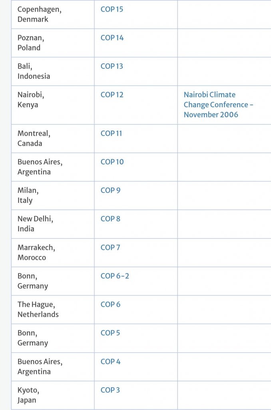Open the COP 8 link
The height and width of the screenshot is (410, 271).
click(110, 219)
